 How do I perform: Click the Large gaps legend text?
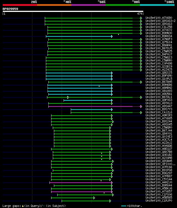[12, 206]
